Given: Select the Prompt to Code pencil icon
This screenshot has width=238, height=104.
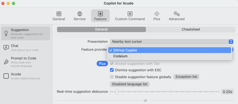Looking at the screenshot, I should (6, 62).
